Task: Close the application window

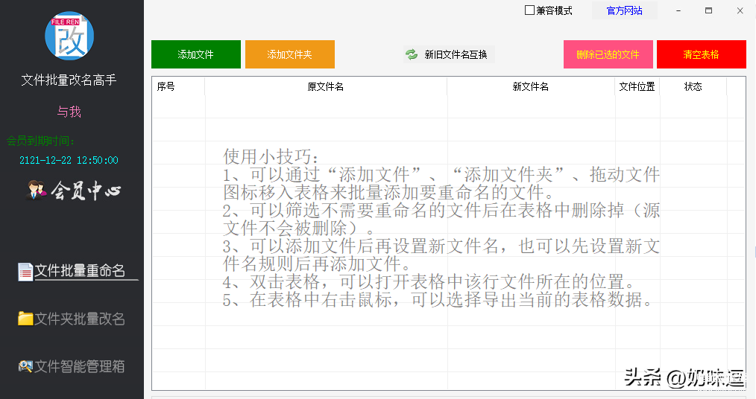Action: coord(740,10)
